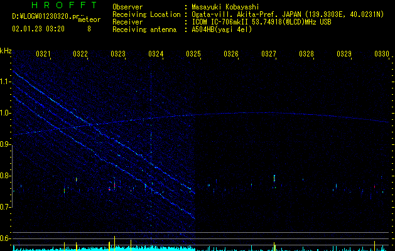Click the 0.6 frequency axis label
395x251 pixels.
coord(5,238)
